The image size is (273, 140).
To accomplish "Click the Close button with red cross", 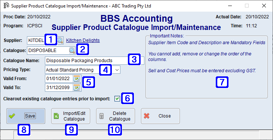I will [x=160, y=116].
